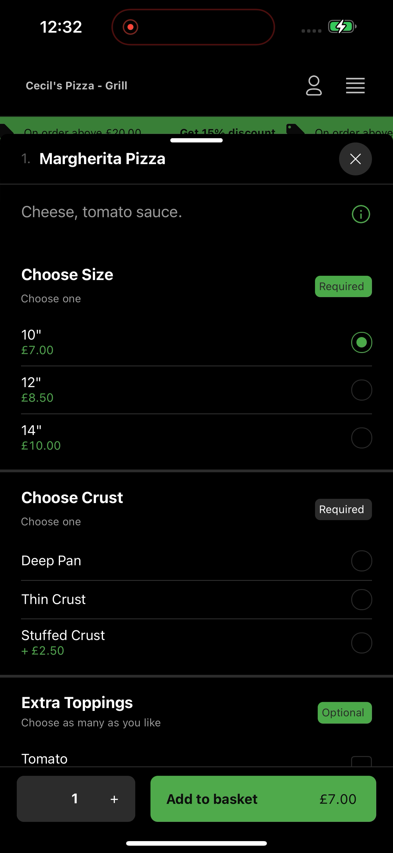Tap the quantity field showing 1
The width and height of the screenshot is (393, 853).
[x=75, y=799]
